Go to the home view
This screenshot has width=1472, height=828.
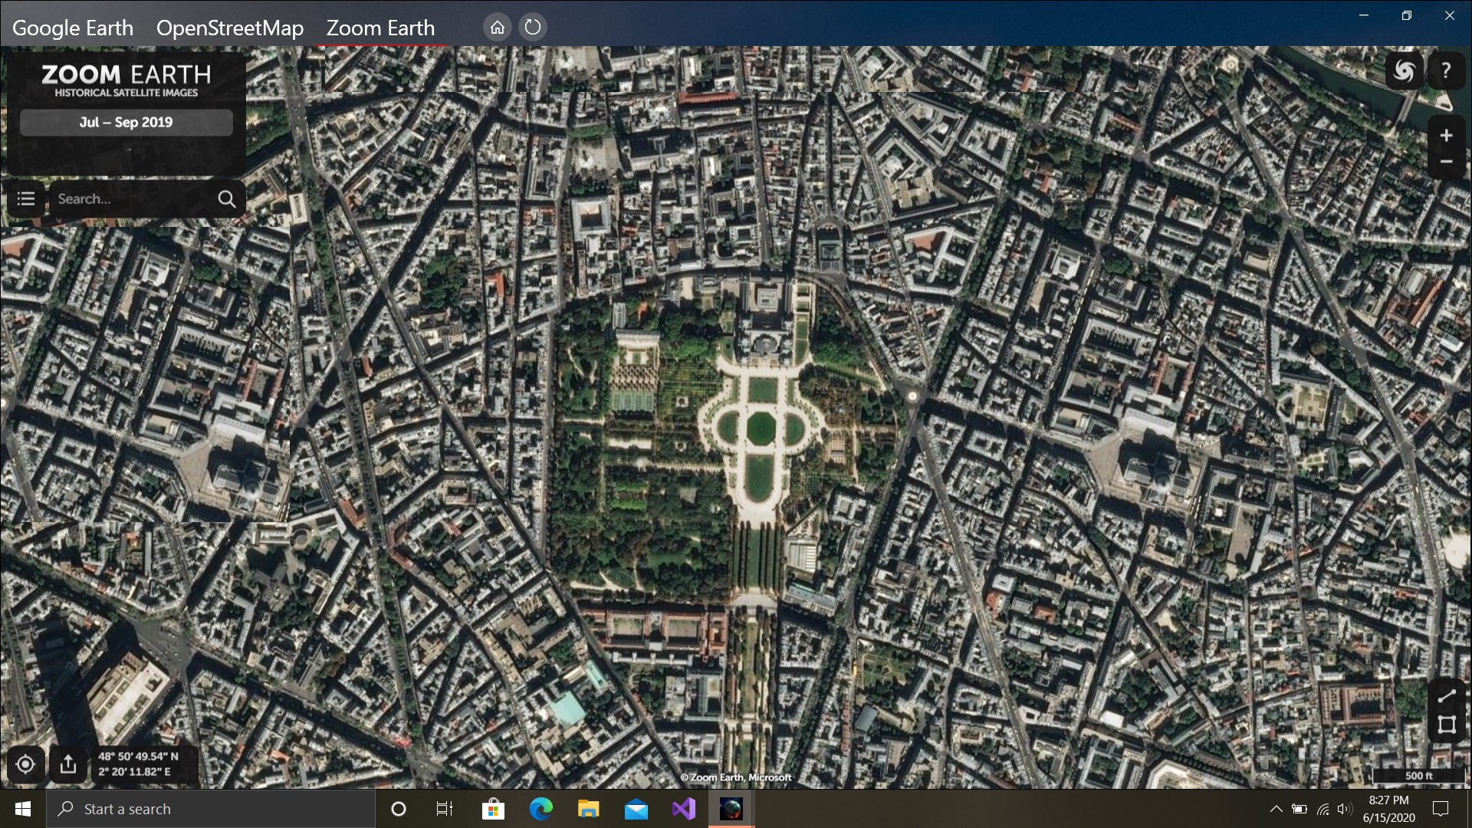[x=498, y=27]
